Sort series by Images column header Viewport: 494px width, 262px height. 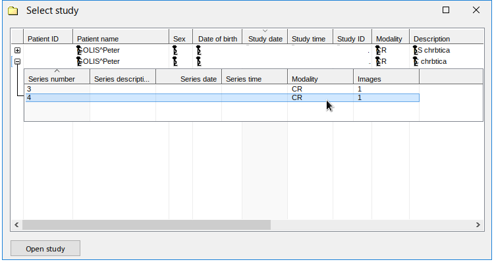pos(386,76)
